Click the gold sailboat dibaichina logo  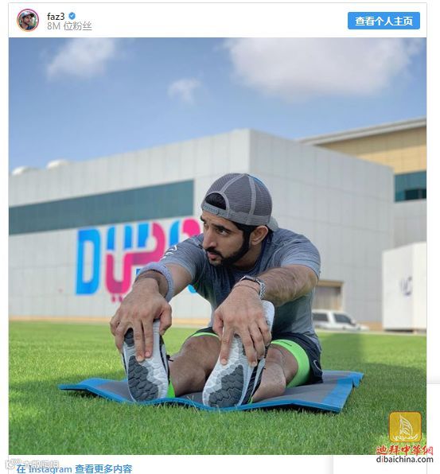(405, 427)
